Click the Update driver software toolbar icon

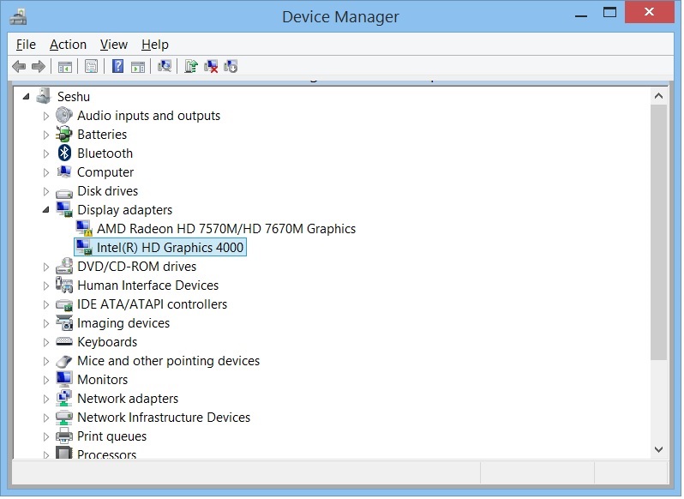190,66
